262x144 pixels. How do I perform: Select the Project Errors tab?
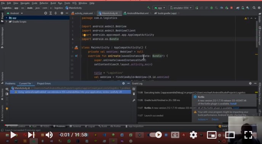point(44,83)
